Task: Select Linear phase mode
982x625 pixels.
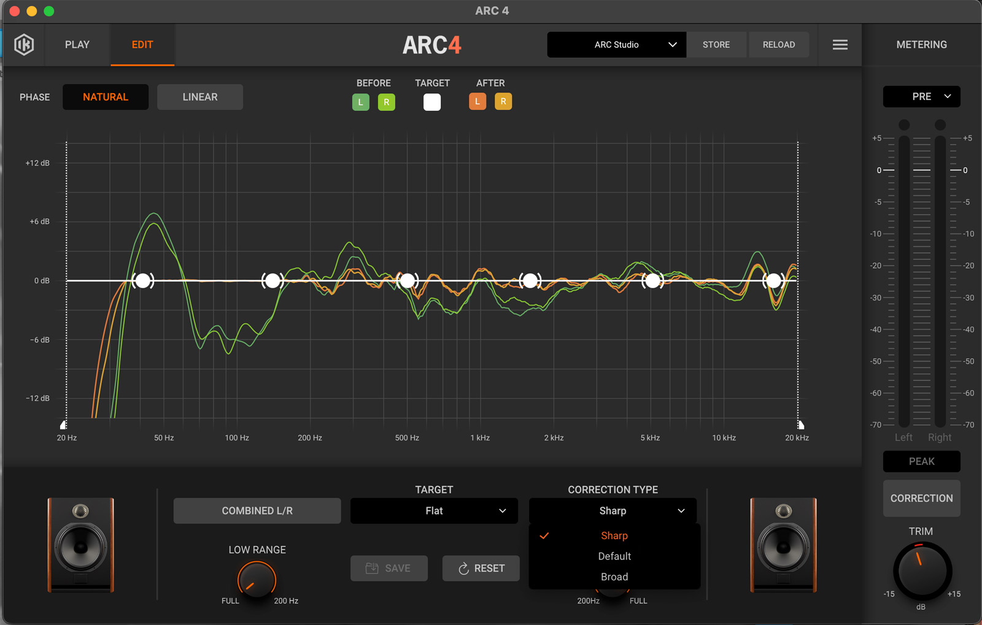Action: 200,97
